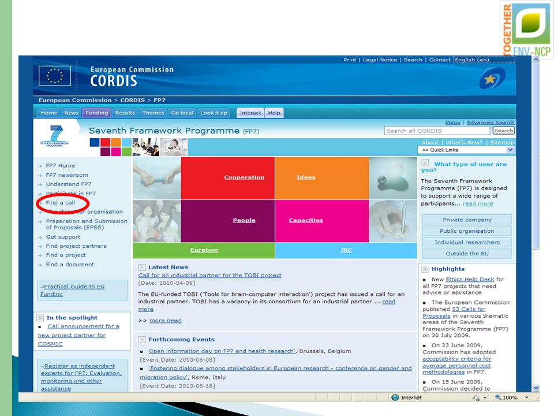This screenshot has height=416, width=554.
Task: Click the What's New? link
Action: point(464,143)
